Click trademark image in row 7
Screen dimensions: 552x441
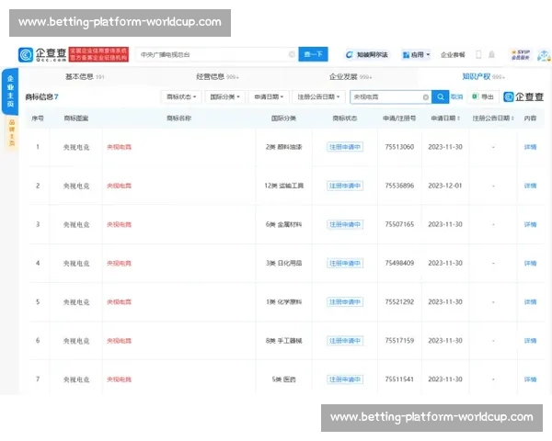coord(76,379)
